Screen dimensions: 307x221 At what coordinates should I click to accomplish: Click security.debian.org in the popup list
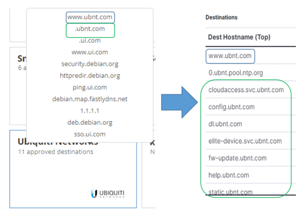click(x=90, y=64)
